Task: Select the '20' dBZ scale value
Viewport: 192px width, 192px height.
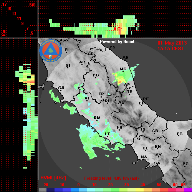Action: click(110, 185)
